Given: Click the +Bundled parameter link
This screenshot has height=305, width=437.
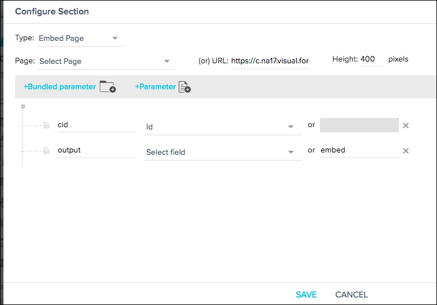Looking at the screenshot, I should click(x=59, y=86).
